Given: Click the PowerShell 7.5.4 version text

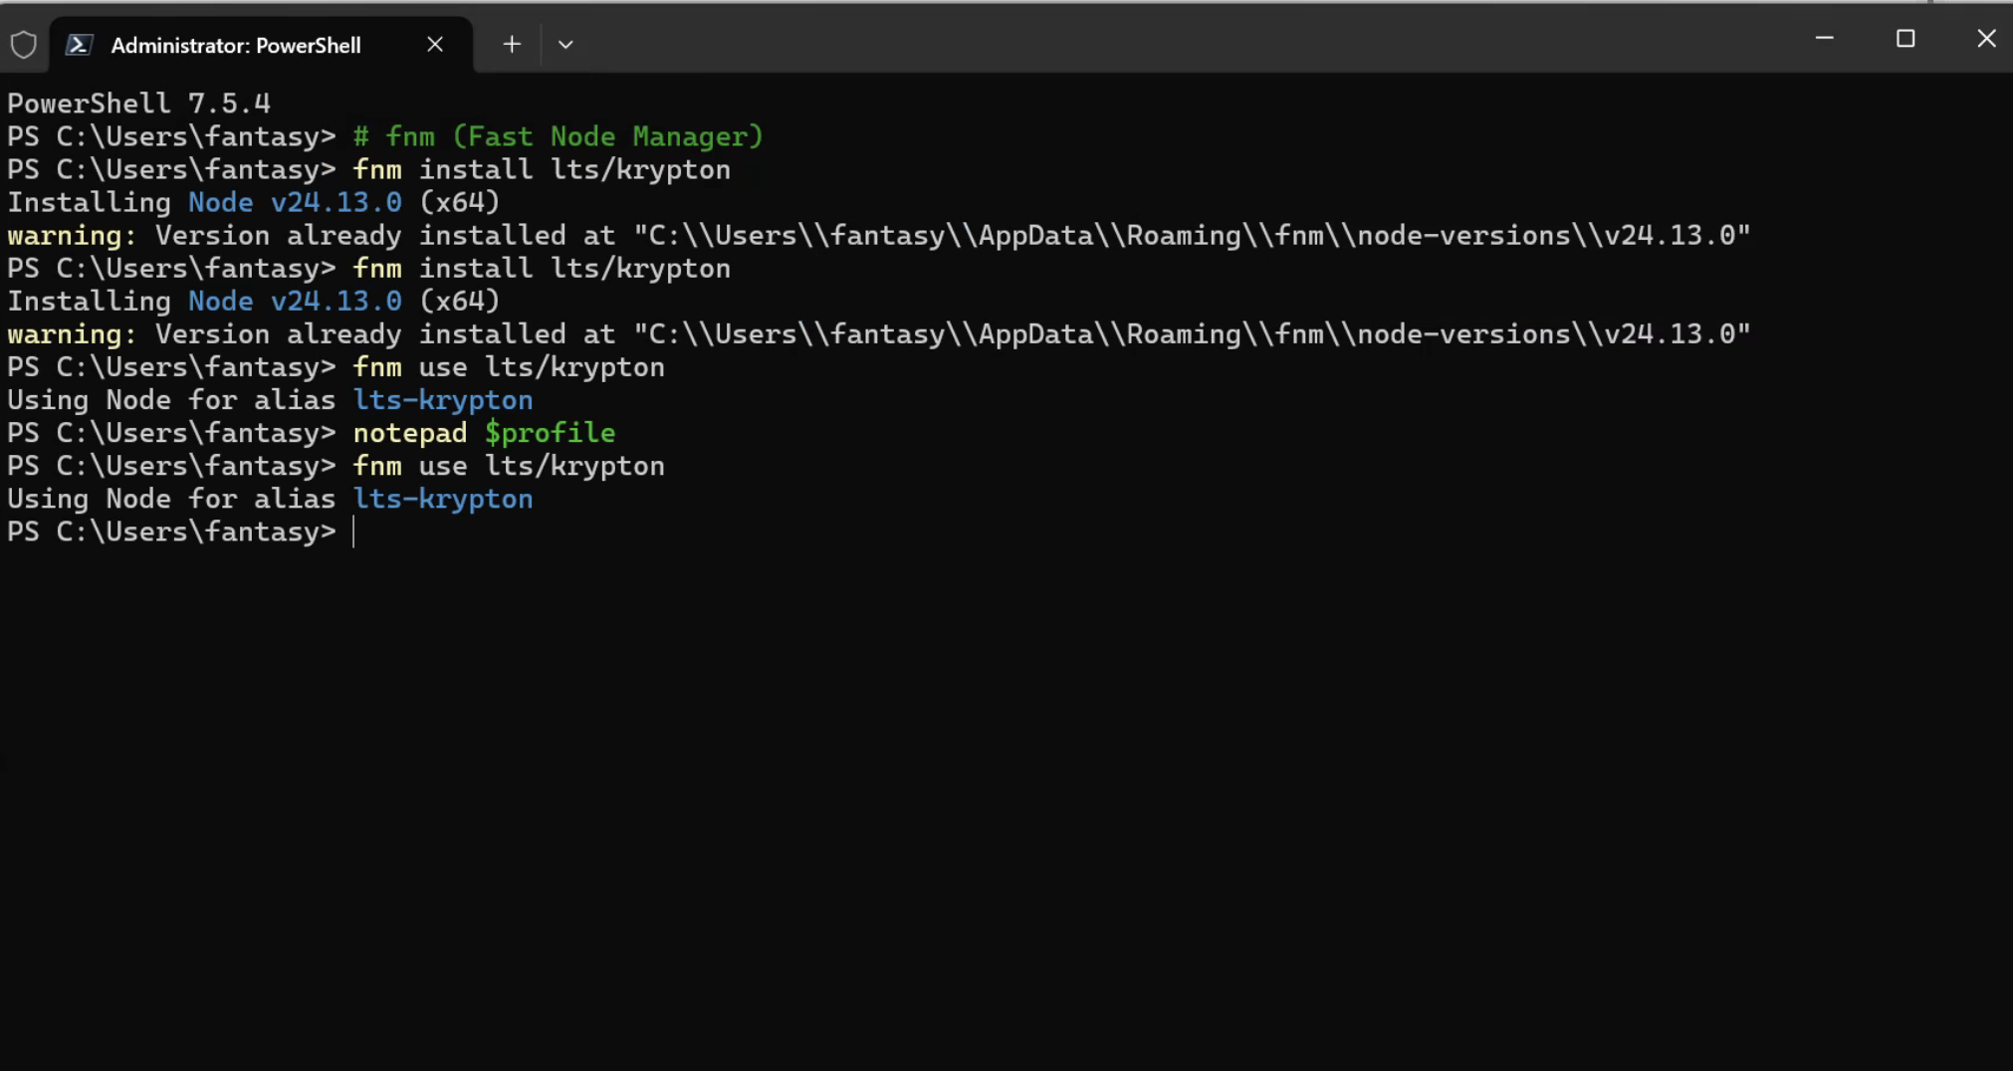Looking at the screenshot, I should click(138, 104).
